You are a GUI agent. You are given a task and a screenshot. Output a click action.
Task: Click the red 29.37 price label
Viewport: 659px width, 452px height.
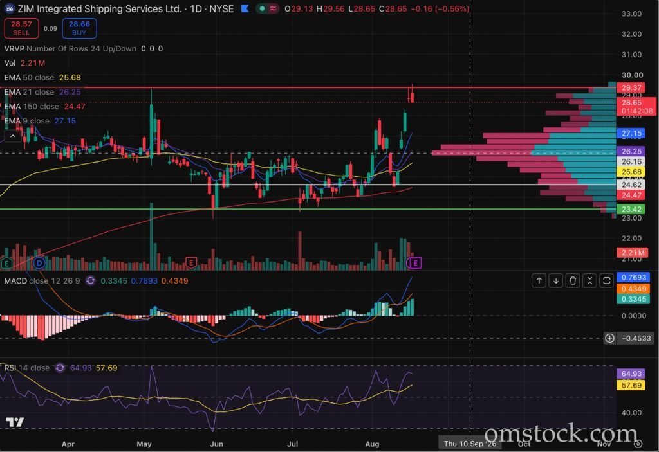tap(631, 87)
